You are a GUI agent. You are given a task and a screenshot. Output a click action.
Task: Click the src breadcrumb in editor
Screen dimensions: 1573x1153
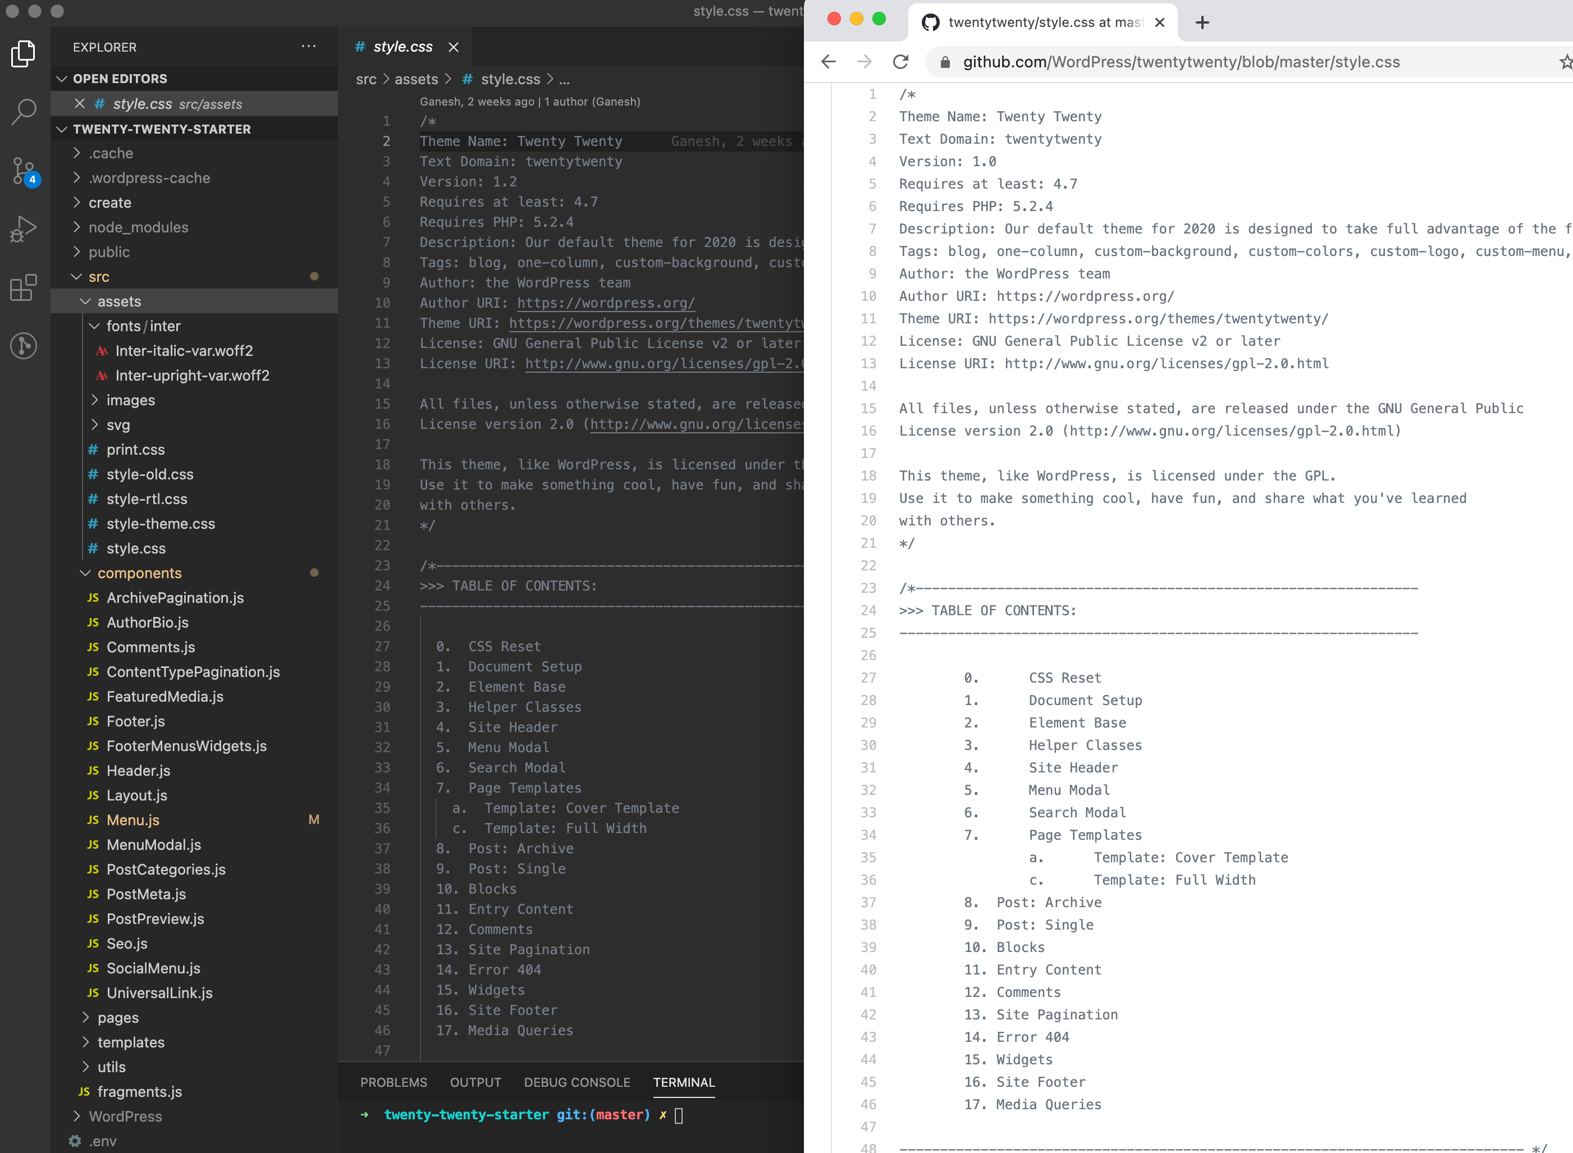tap(365, 79)
